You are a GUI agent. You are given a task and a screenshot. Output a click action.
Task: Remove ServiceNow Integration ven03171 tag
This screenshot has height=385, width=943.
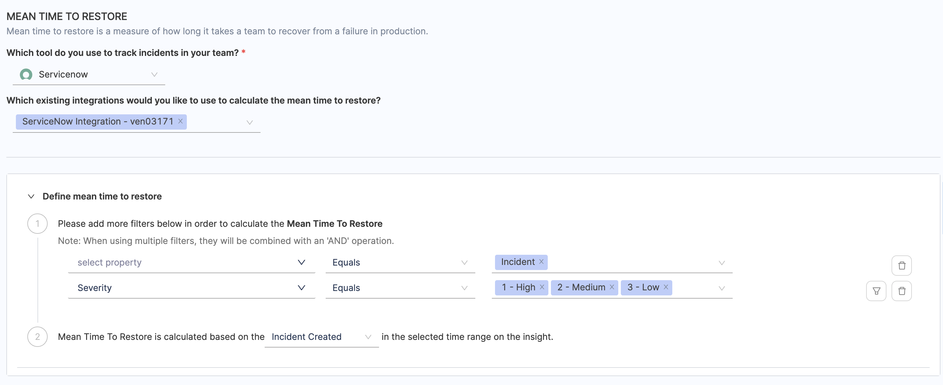pyautogui.click(x=180, y=121)
